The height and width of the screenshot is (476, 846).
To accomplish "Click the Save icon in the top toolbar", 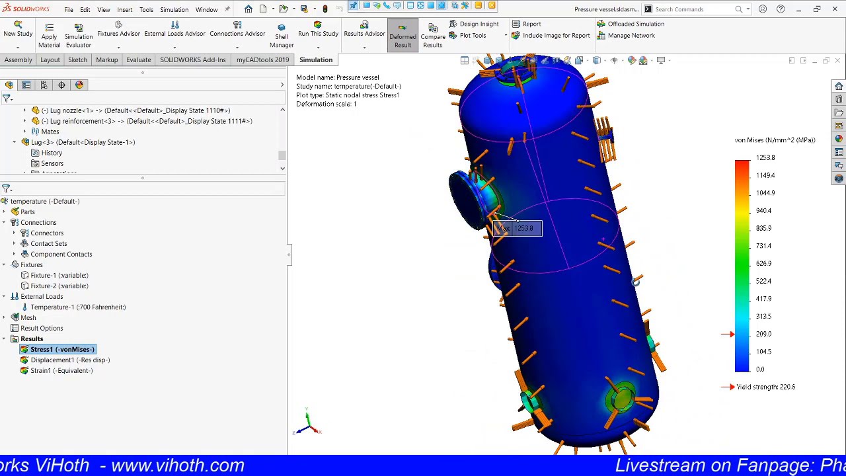I will point(304,9).
